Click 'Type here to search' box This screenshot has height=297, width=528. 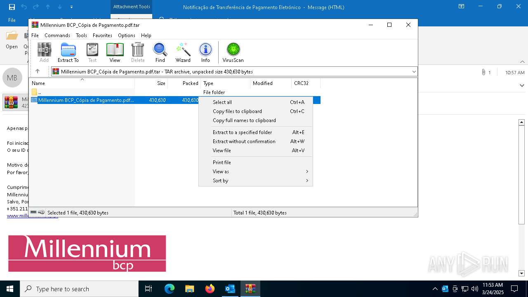point(79,289)
